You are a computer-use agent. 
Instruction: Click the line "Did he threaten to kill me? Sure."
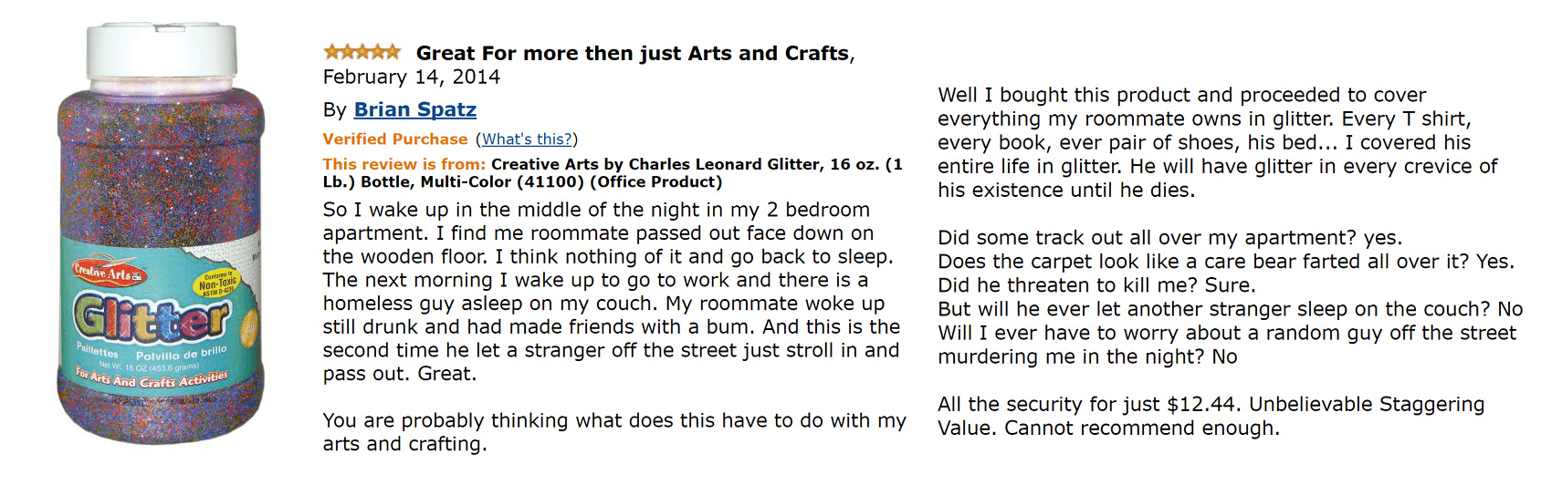point(1096,285)
